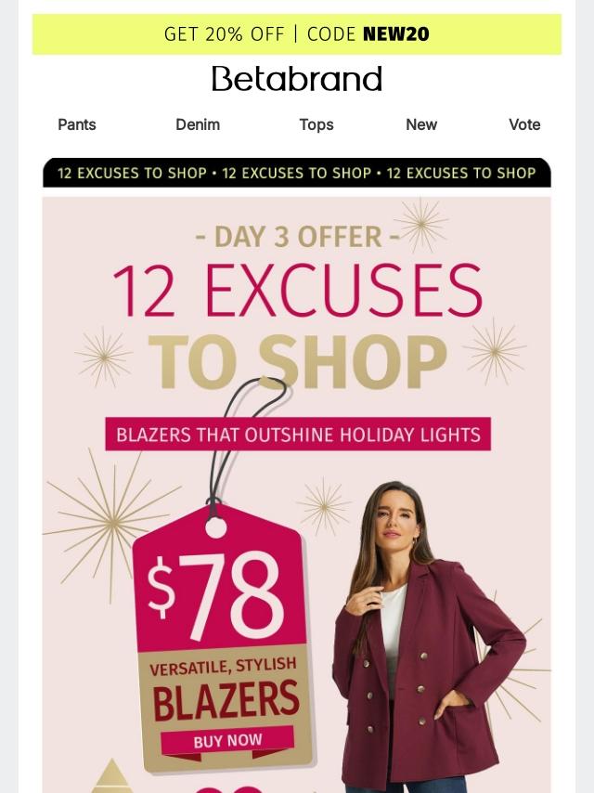Click the BUY NOW button on tag
Image resolution: width=594 pixels, height=793 pixels.
227,740
